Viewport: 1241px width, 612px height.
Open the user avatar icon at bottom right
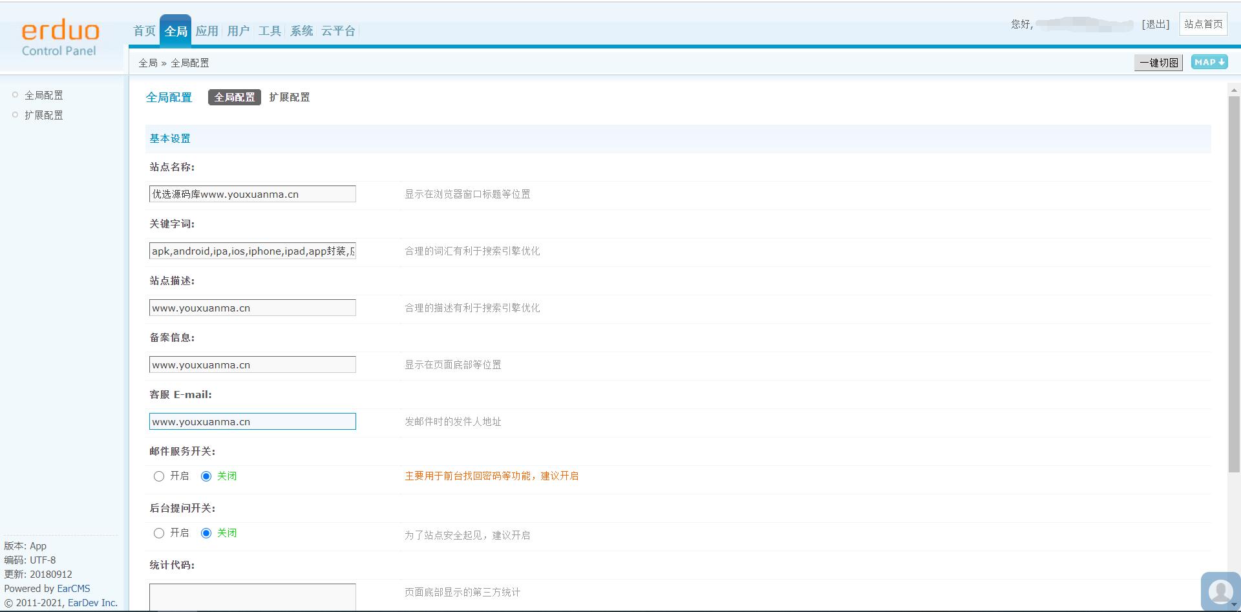(x=1220, y=591)
